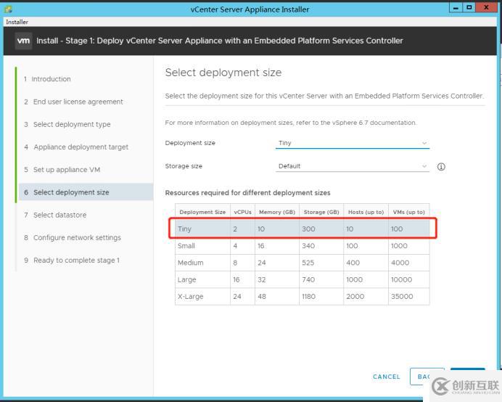Click the VMs (up to) column header
This screenshot has height=402, width=502.
tap(409, 212)
